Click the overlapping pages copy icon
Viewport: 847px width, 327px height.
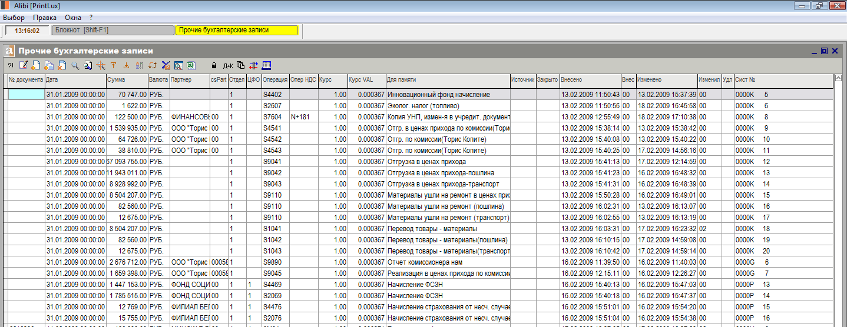click(240, 65)
